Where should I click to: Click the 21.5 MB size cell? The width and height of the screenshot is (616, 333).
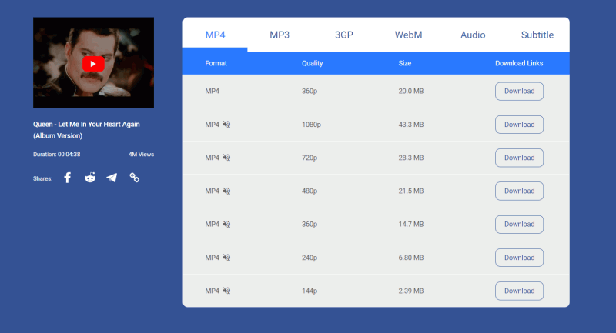point(411,191)
